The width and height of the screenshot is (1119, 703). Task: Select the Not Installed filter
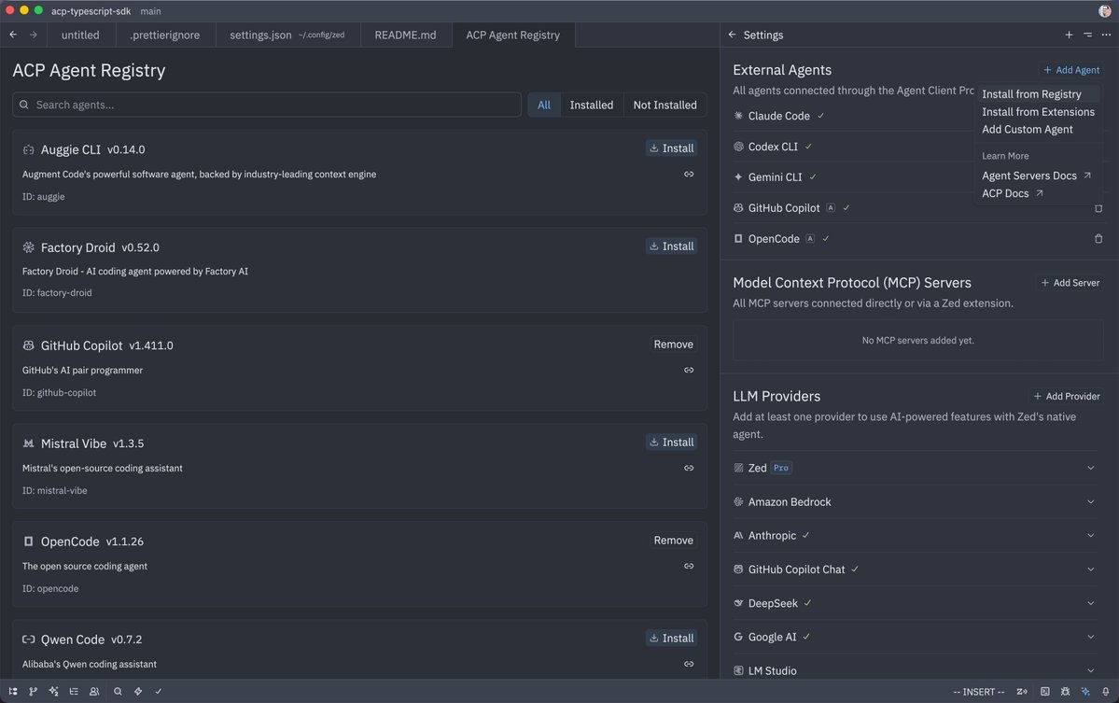(664, 105)
